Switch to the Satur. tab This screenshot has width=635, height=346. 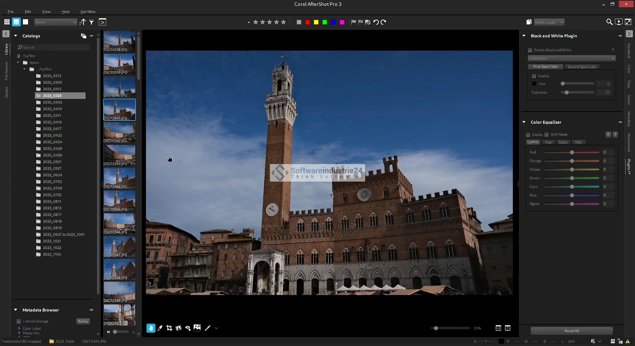pyautogui.click(x=563, y=142)
